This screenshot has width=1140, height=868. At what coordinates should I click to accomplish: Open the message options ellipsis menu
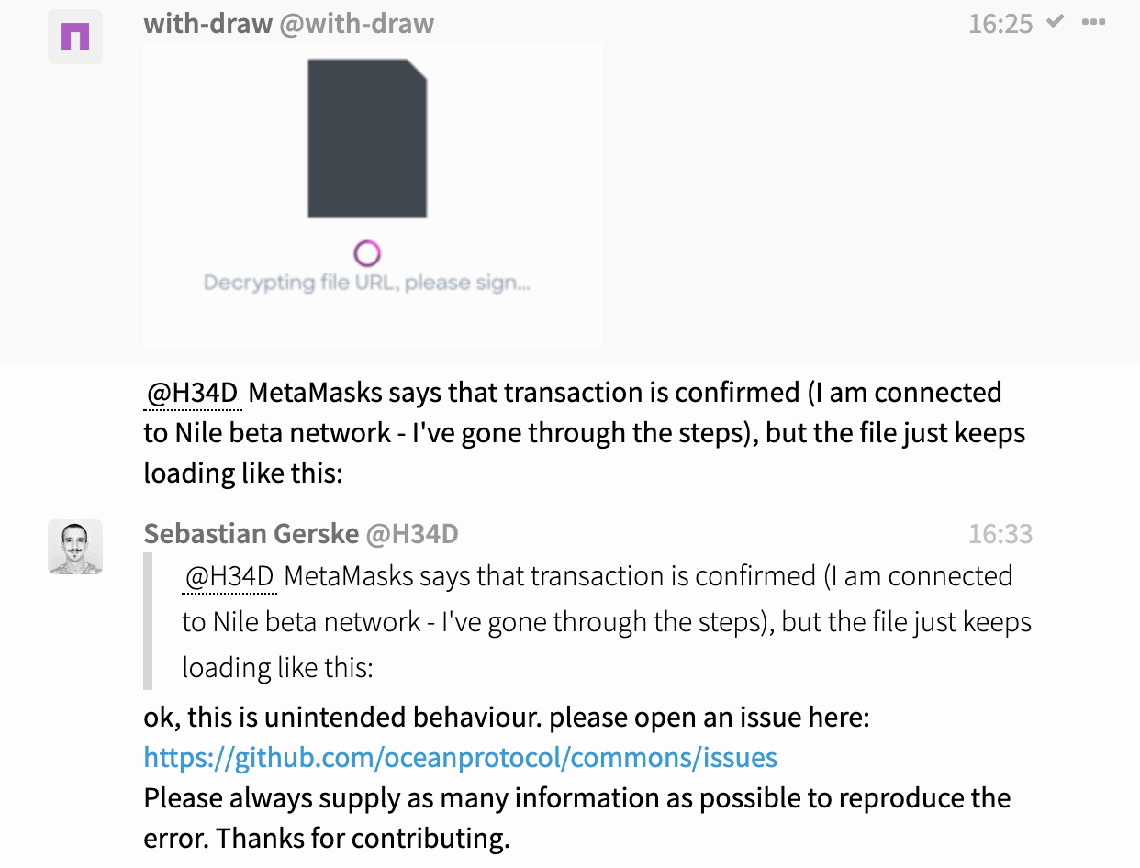(x=1094, y=21)
